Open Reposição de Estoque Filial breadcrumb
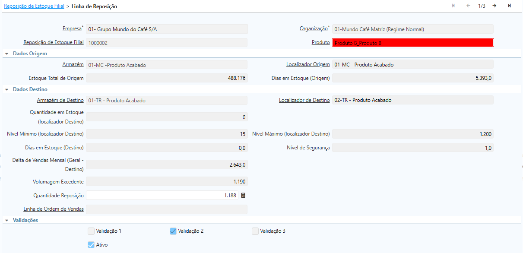The image size is (523, 253). pyautogui.click(x=34, y=6)
